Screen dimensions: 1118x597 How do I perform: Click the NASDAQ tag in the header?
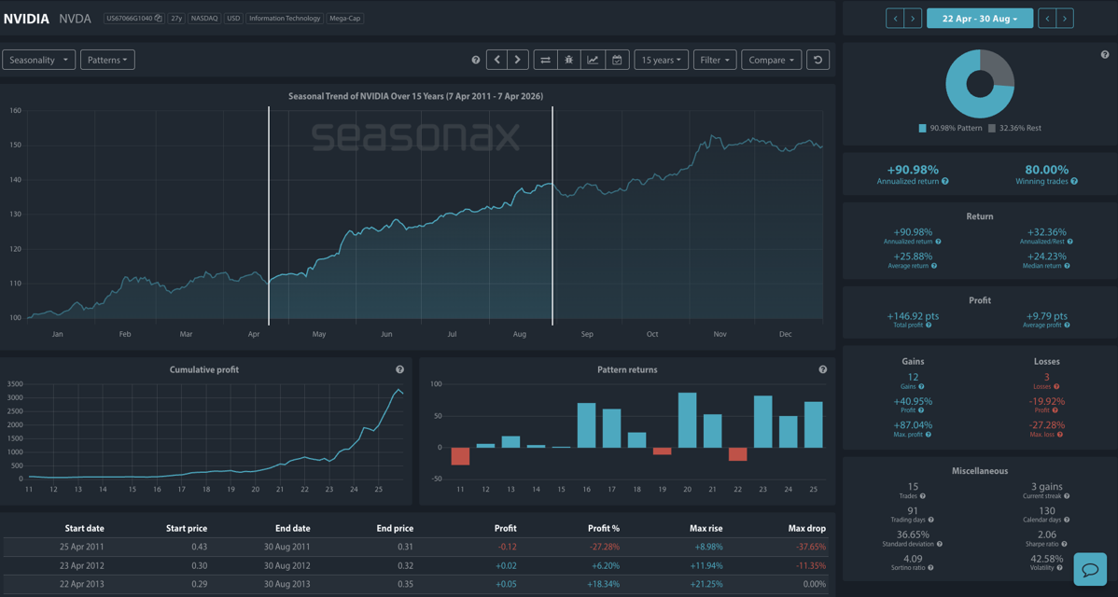pos(203,17)
